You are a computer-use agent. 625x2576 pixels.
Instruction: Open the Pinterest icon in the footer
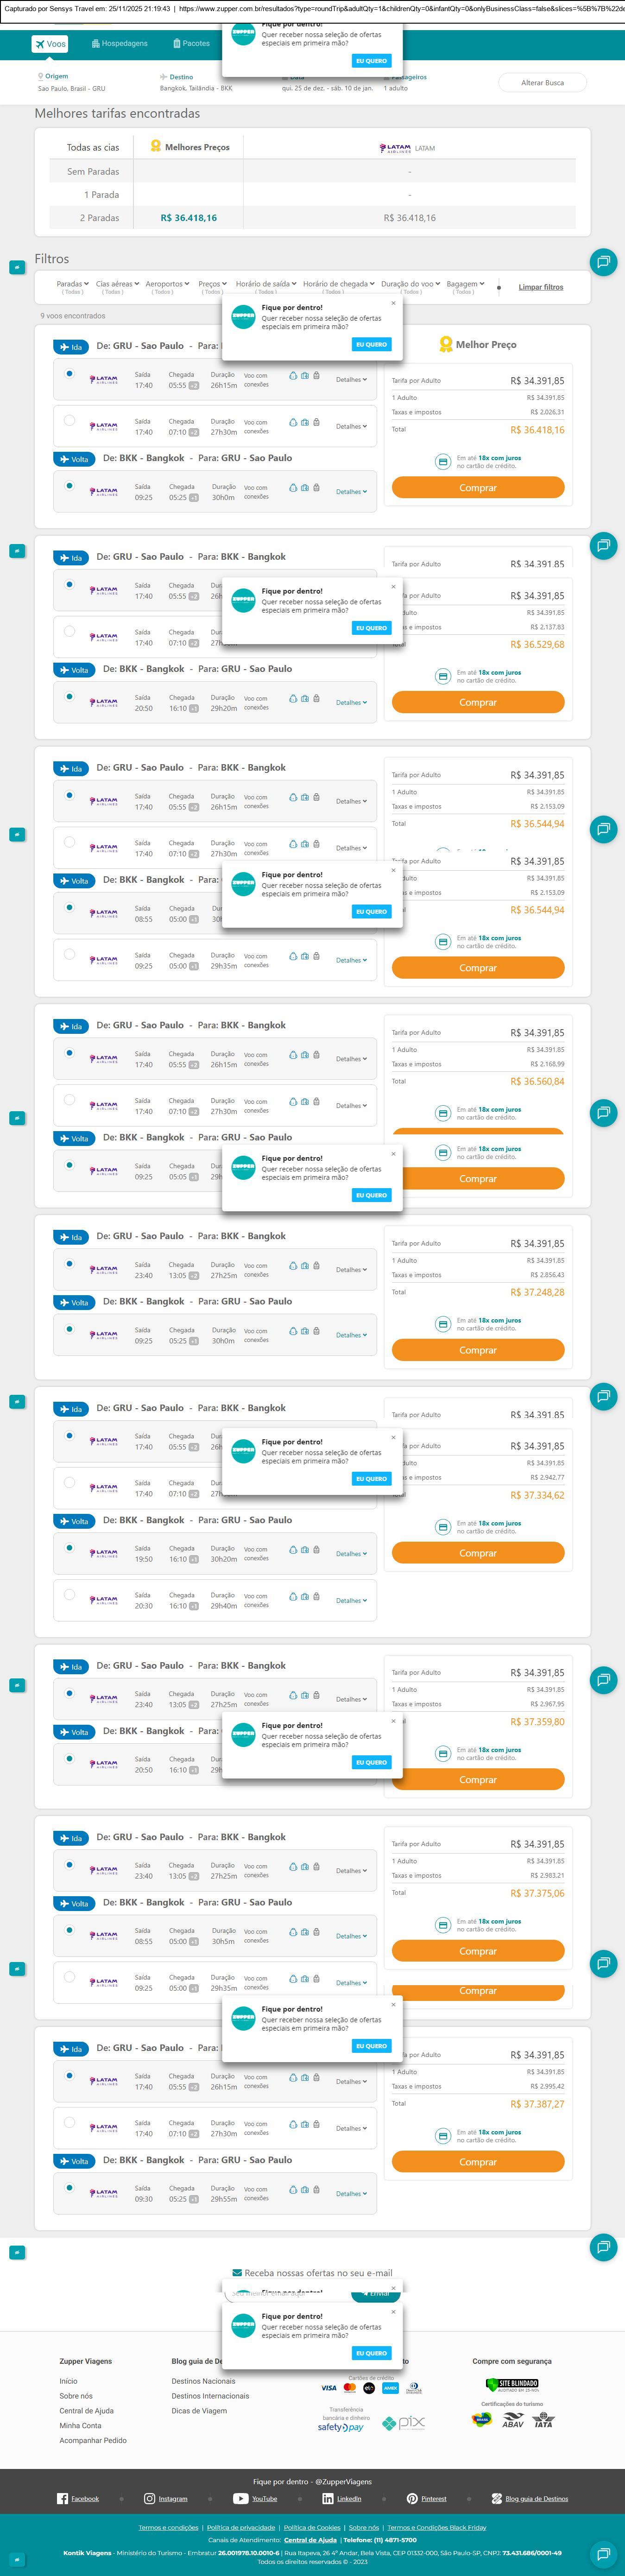coord(412,2498)
